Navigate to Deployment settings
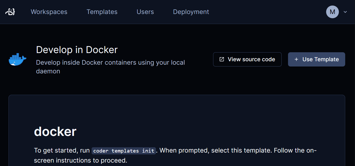355x166 pixels. point(191,12)
